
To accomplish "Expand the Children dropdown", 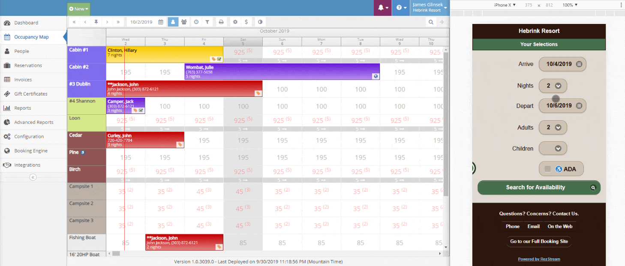I will (553, 149).
